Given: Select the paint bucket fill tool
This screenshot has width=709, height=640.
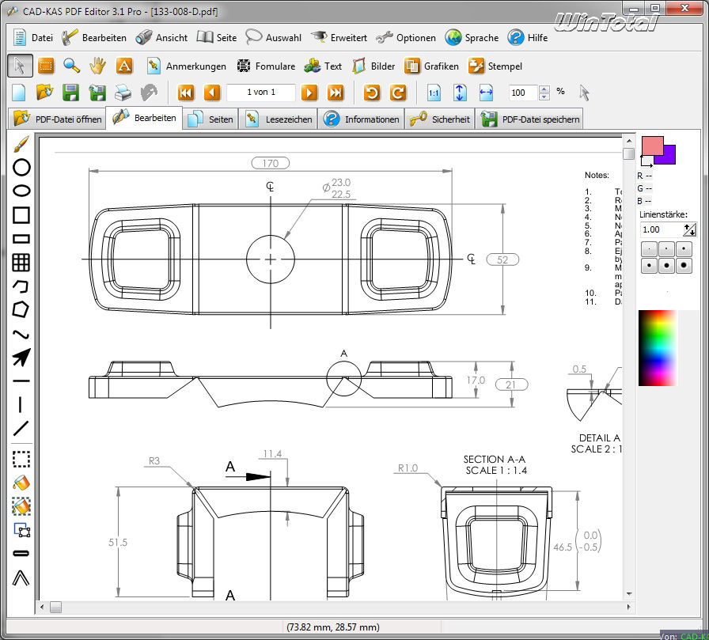Looking at the screenshot, I should pos(21,482).
